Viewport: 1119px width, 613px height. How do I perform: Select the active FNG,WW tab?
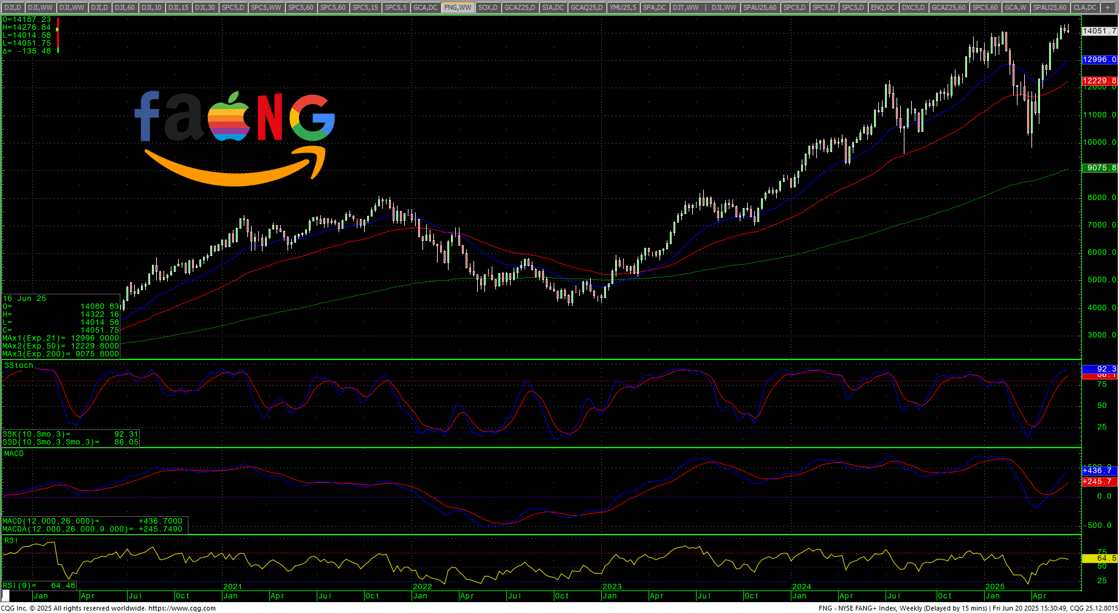click(x=458, y=7)
